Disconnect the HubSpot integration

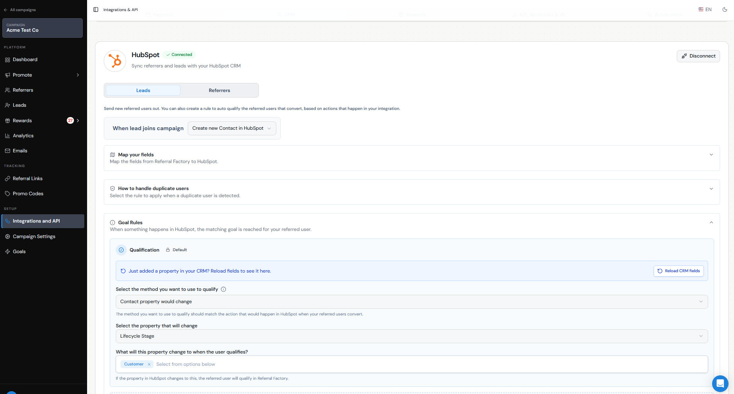point(698,56)
